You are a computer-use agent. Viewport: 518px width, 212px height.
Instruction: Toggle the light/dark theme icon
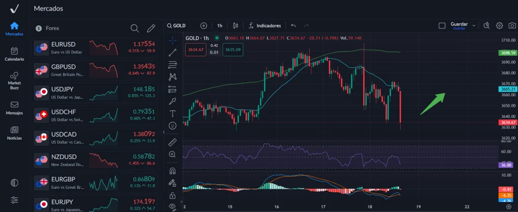pos(14,182)
